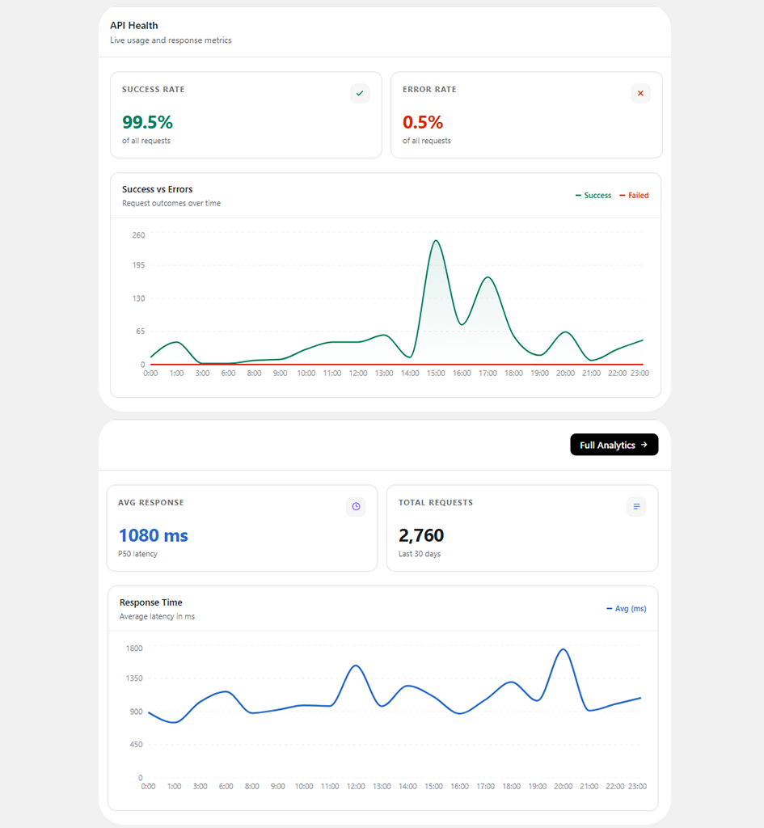Click the Last 30 days label
The image size is (764, 828).
click(x=420, y=554)
